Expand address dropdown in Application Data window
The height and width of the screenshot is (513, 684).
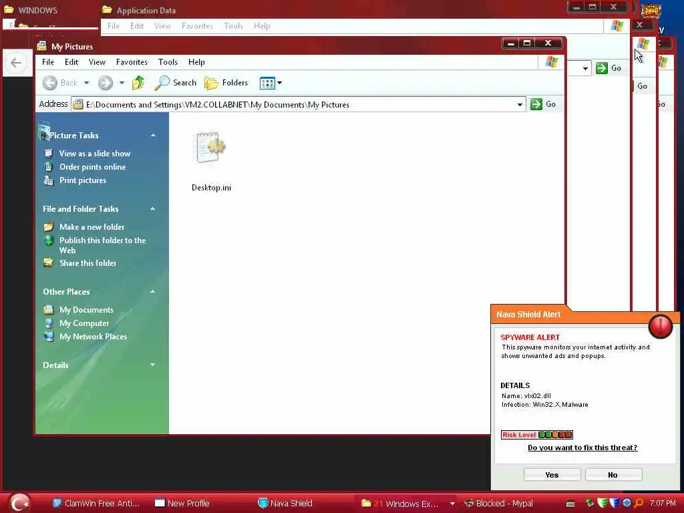click(585, 69)
